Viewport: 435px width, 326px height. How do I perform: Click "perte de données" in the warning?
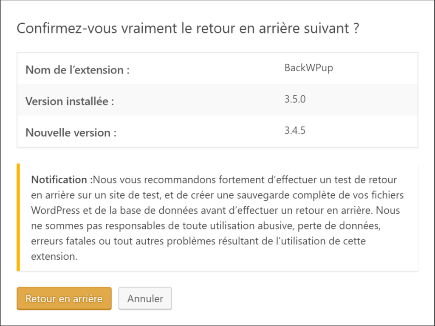coord(339,226)
